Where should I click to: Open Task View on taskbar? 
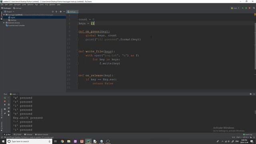tap(56, 141)
